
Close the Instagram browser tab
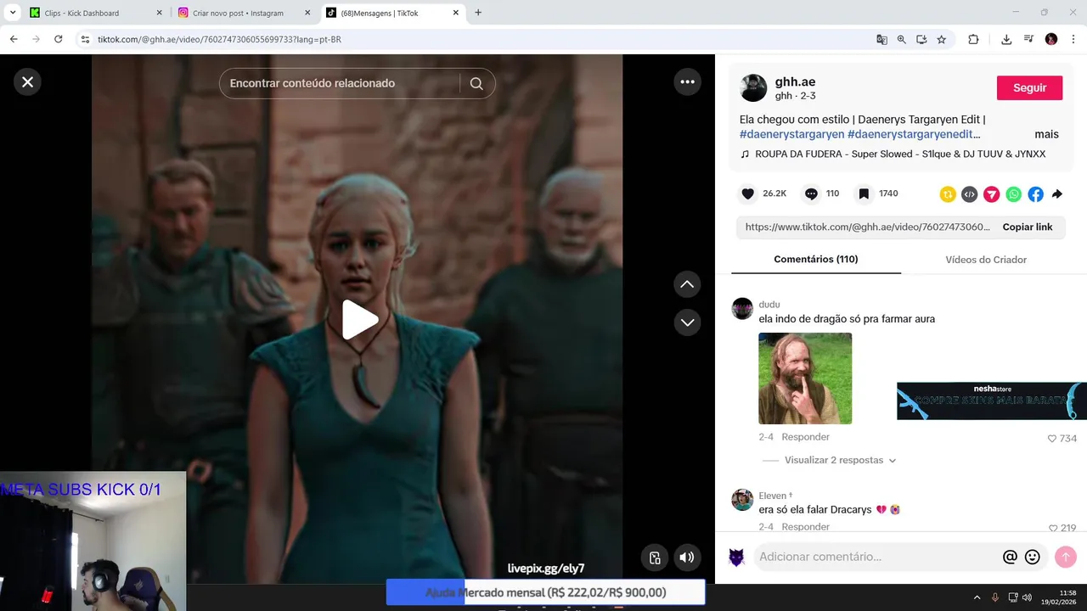pyautogui.click(x=307, y=13)
